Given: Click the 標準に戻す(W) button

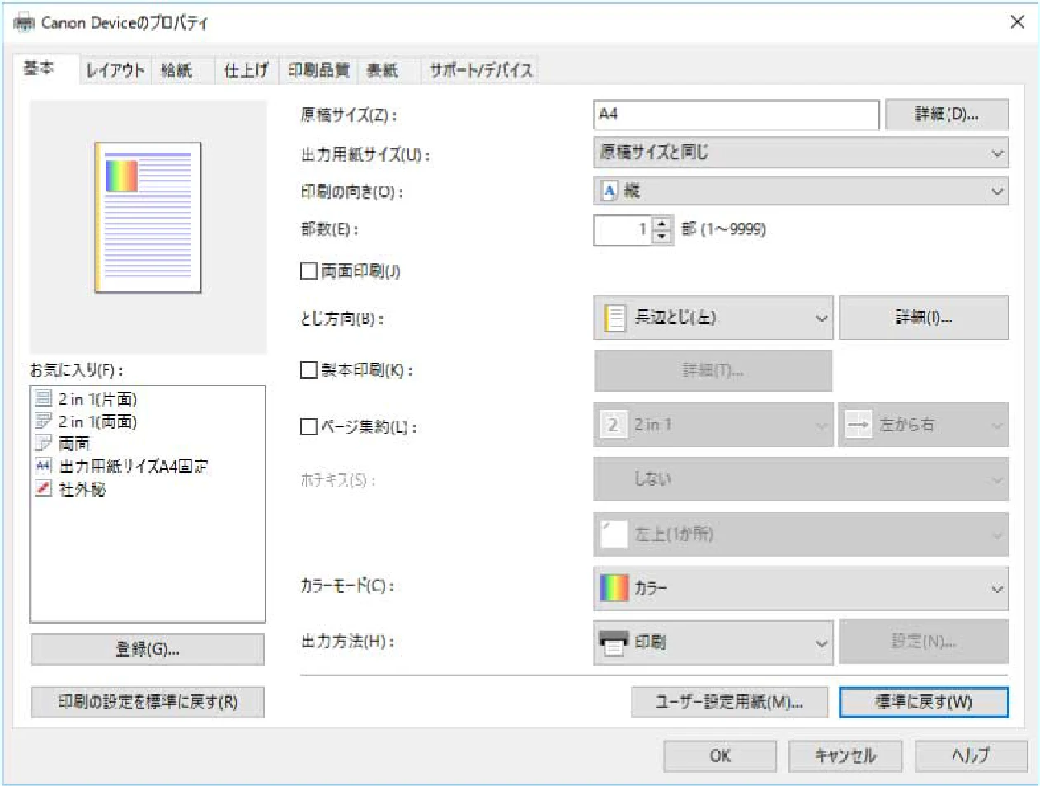Looking at the screenshot, I should coord(924,702).
